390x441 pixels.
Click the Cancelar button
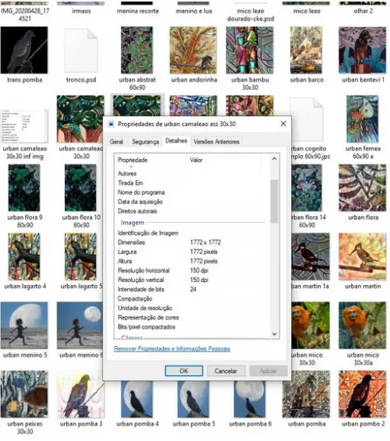226,371
